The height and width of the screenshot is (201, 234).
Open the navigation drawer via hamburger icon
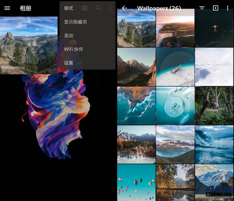pyautogui.click(x=7, y=8)
